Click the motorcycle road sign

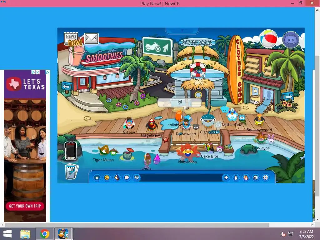(x=157, y=47)
